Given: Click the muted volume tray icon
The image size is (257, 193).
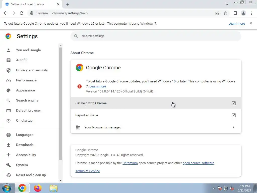Looking at the screenshot, I should (x=231, y=188).
